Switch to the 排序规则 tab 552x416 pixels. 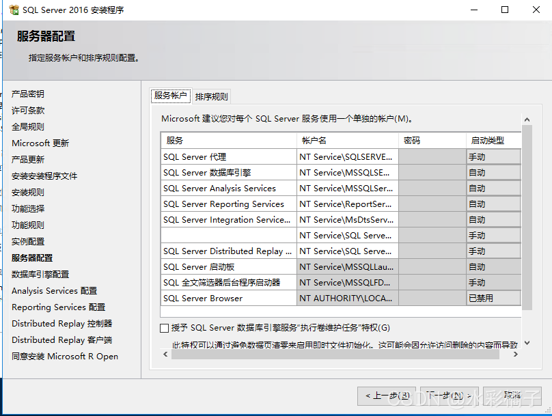click(x=211, y=96)
